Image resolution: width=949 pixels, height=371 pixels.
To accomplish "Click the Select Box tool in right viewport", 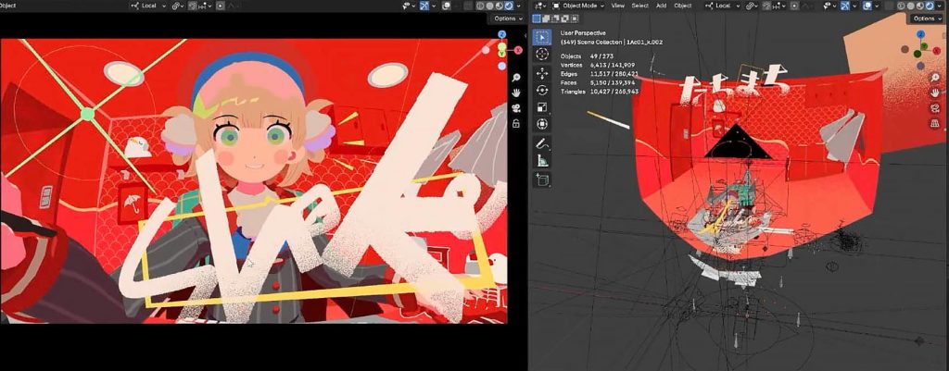I will tap(542, 37).
